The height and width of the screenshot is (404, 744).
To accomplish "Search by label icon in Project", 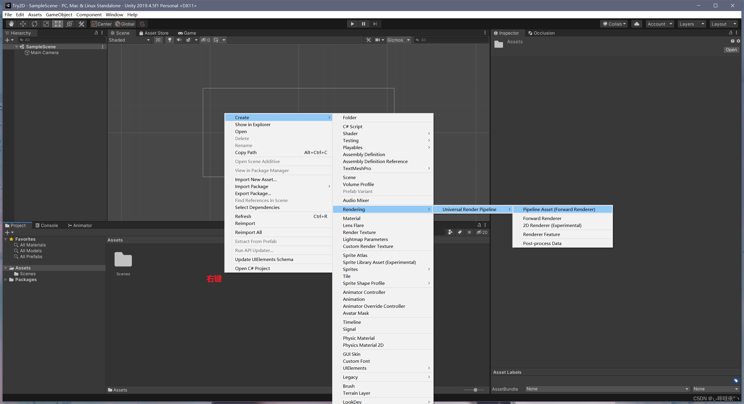I will [x=460, y=232].
